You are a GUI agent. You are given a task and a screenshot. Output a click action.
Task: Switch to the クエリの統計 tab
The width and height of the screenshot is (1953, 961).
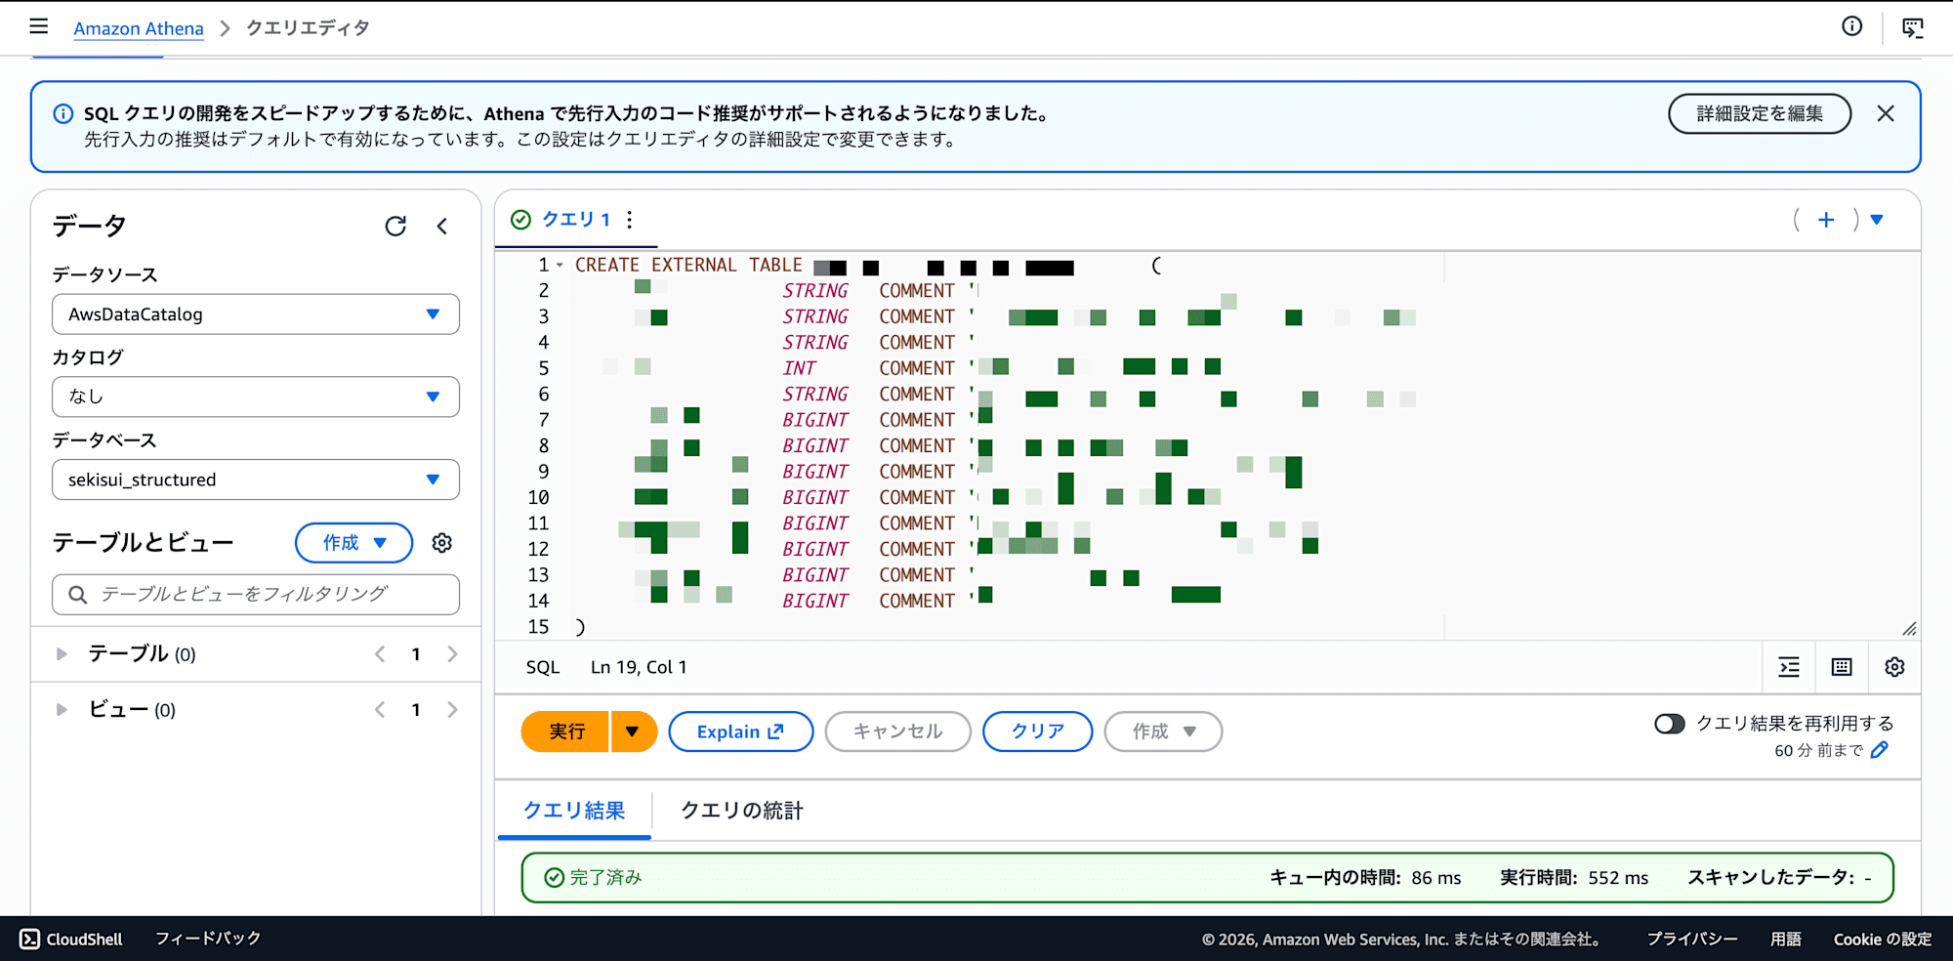(741, 811)
